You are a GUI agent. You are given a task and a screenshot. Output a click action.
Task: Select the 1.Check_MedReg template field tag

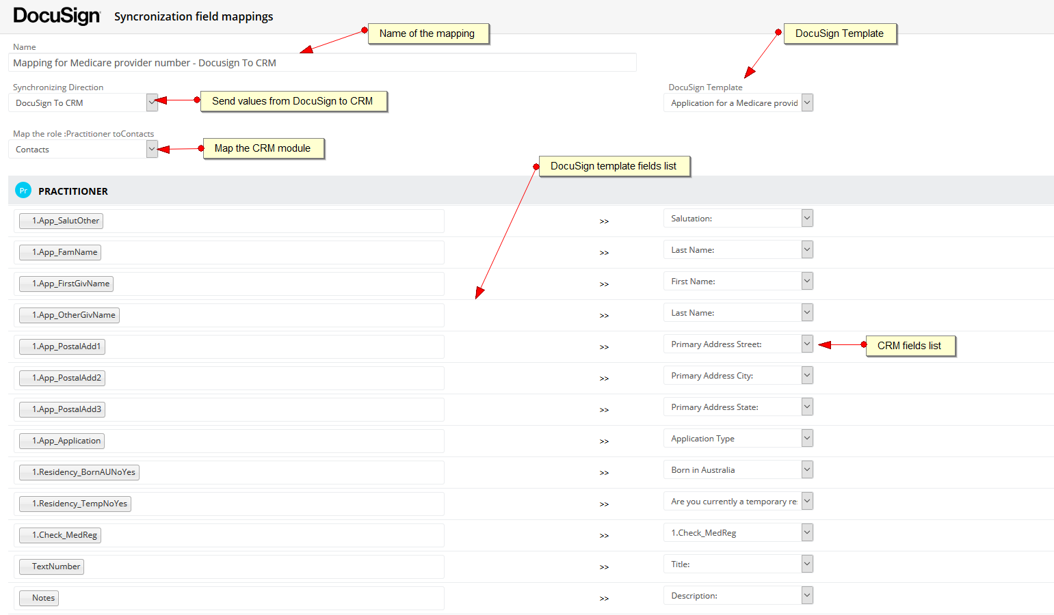tap(60, 535)
